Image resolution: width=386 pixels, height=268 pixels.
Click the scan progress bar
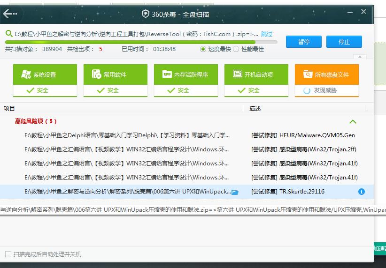tap(141, 42)
